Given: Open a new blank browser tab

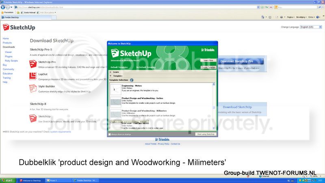Looking at the screenshot, I should coord(54,17).
